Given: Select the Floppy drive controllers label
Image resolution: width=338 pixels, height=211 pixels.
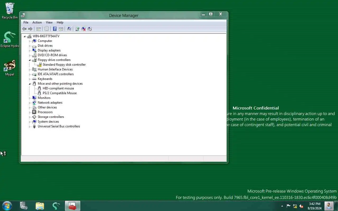Looking at the screenshot, I should (x=54, y=60).
